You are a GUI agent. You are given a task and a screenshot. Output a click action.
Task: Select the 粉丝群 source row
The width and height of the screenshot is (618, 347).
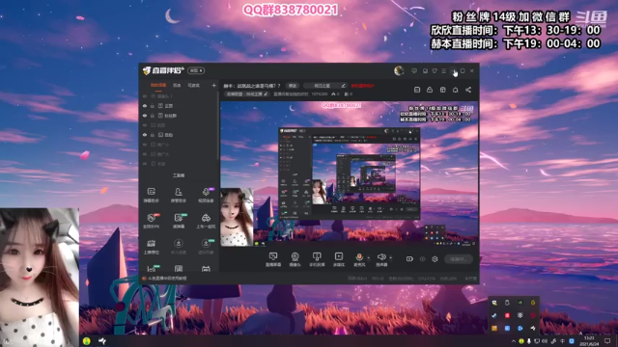(179, 116)
